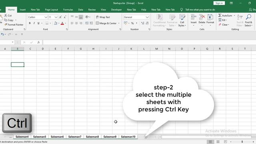This screenshot has height=144, width=256.
Task: Click the Insert Function fx icon
Action: [38, 42]
